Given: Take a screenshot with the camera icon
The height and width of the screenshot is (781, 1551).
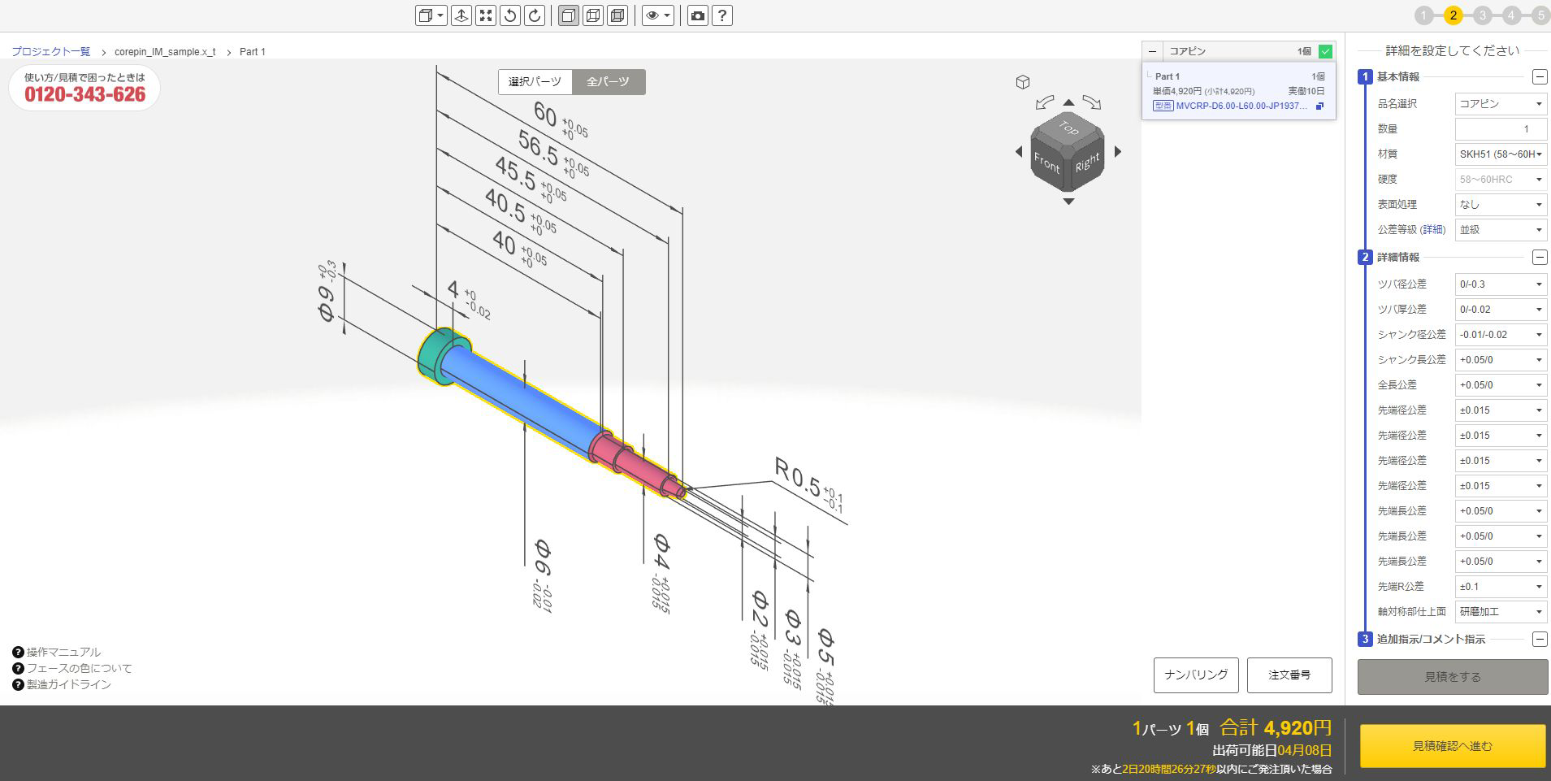Looking at the screenshot, I should pos(697,15).
